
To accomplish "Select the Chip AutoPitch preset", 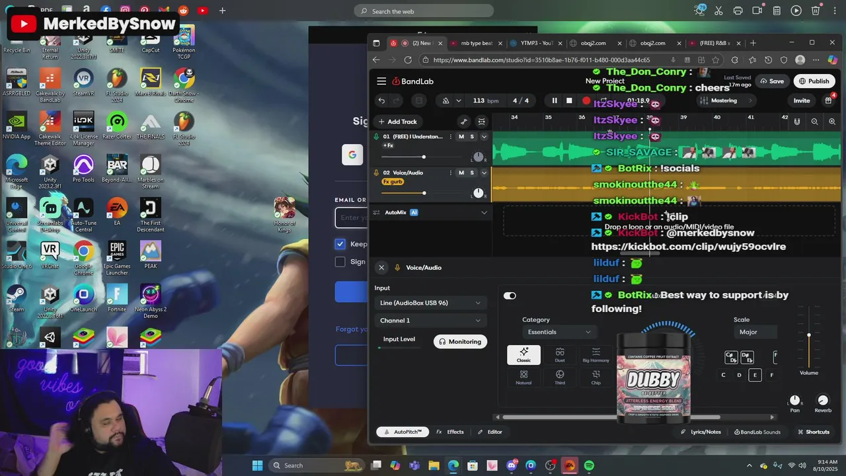I will click(x=596, y=377).
